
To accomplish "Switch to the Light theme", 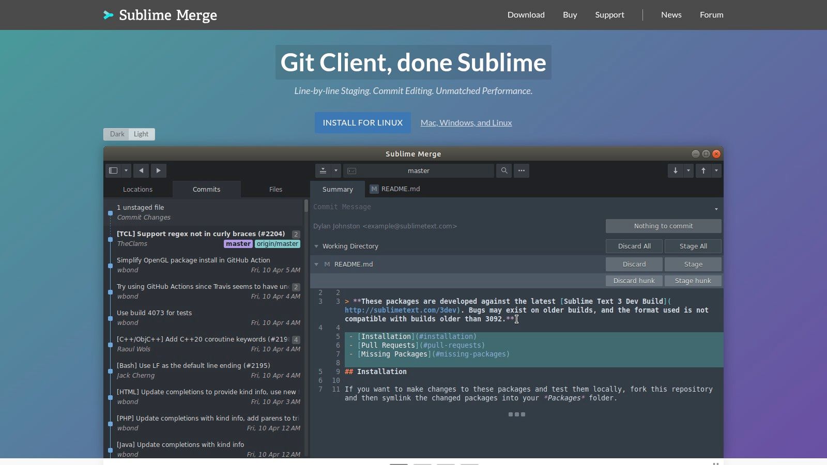I will pyautogui.click(x=141, y=134).
